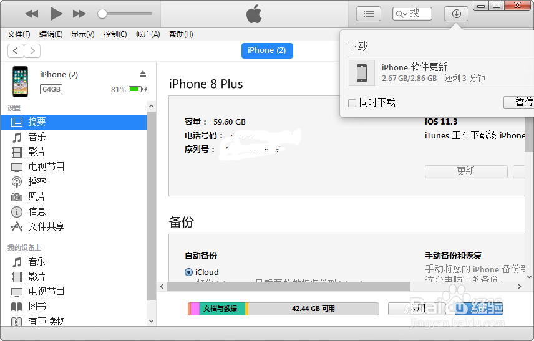Toggle the downloads arrow button

[456, 14]
